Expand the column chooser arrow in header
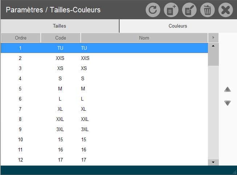The image size is (237, 175). 213,38
